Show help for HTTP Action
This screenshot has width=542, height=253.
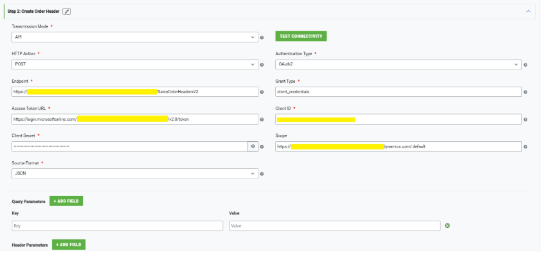262,65
